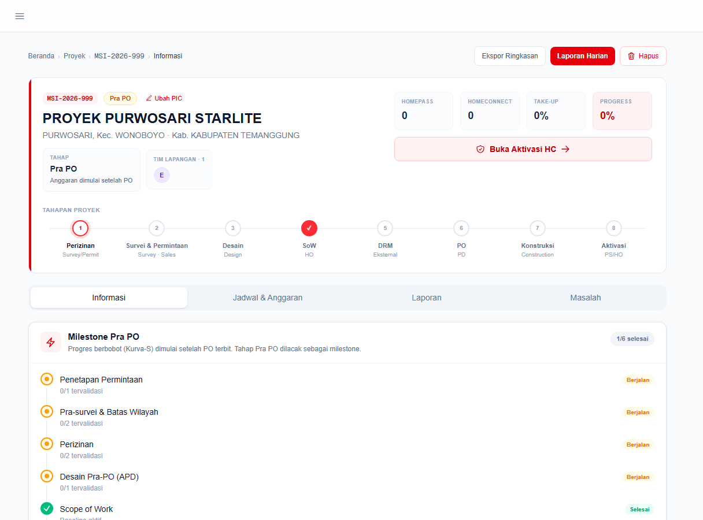Click the status icon for Desain Pra-PO (APD)
703x520 pixels.
47,477
